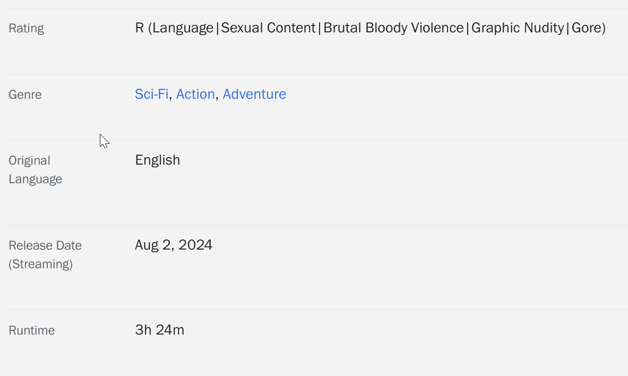Click the "Brutal Bloody Violence" descriptor
628x376 pixels.
[393, 28]
